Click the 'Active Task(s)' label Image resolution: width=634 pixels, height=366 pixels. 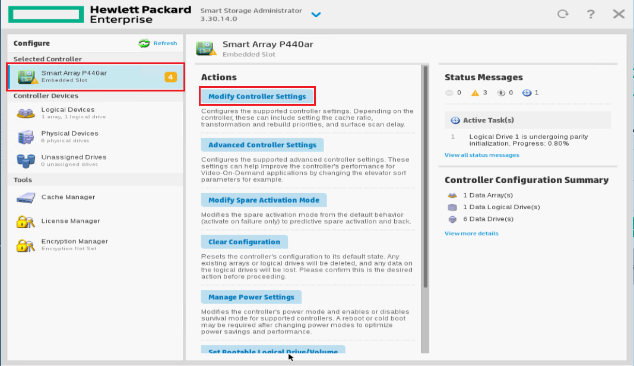(489, 120)
